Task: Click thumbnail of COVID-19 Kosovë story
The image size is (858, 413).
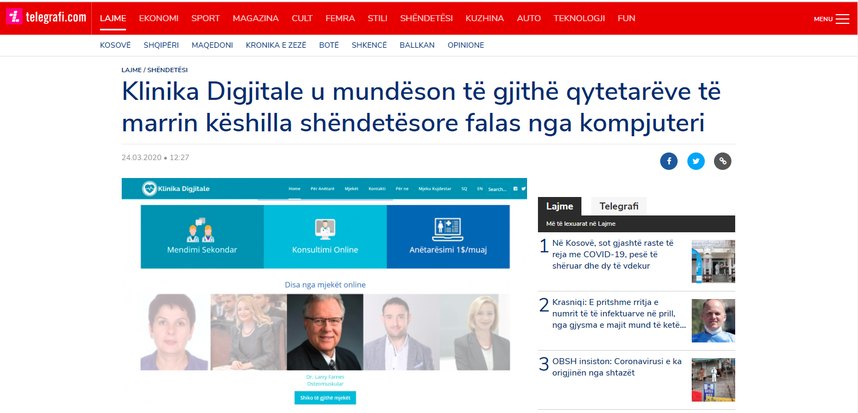Action: [x=713, y=262]
